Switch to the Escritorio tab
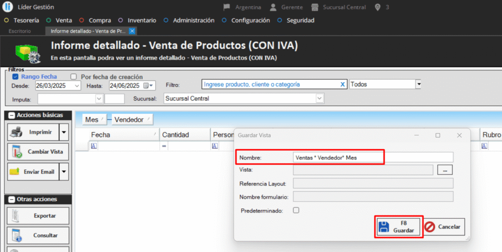This screenshot has width=502, height=252. tap(20, 31)
